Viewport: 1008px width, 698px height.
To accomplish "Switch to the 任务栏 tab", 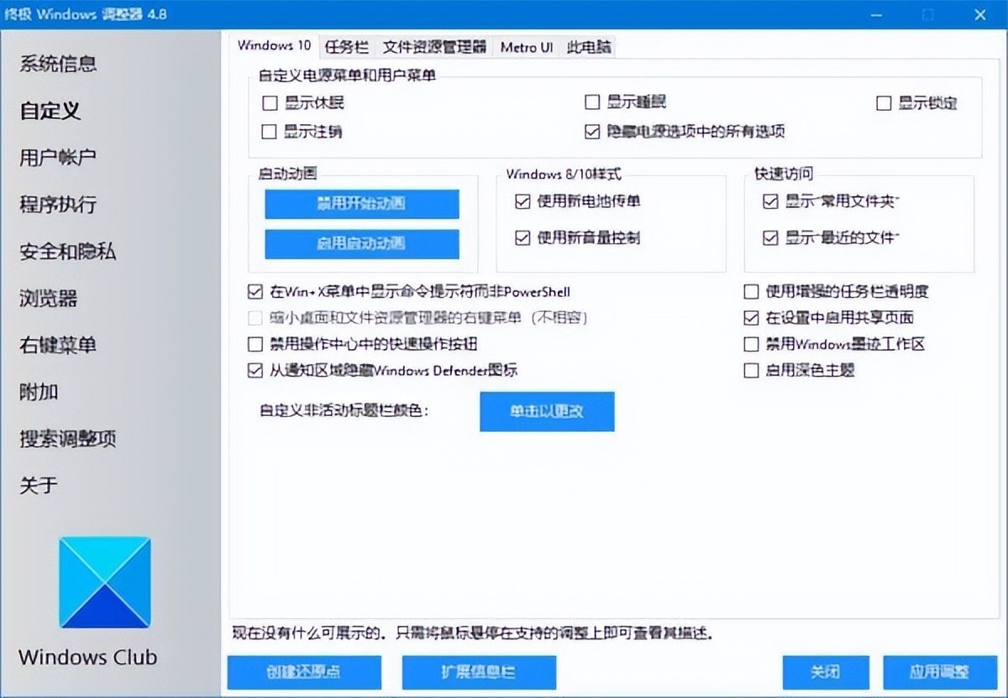I will [x=347, y=47].
